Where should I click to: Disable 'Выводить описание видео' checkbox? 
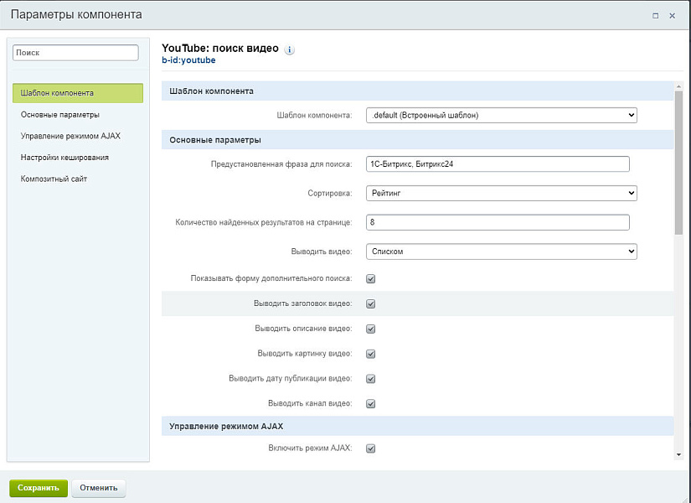[370, 329]
